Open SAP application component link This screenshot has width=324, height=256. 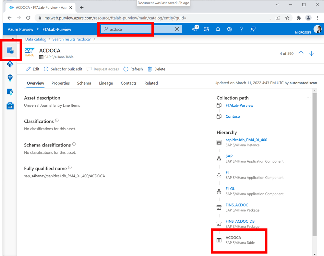(229, 156)
